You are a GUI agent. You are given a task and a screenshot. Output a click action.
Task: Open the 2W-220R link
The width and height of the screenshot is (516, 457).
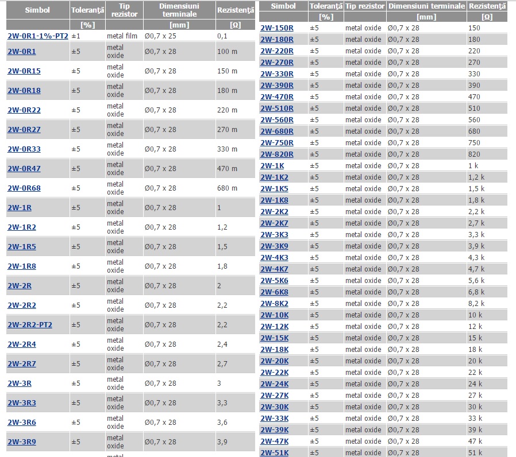coord(277,51)
